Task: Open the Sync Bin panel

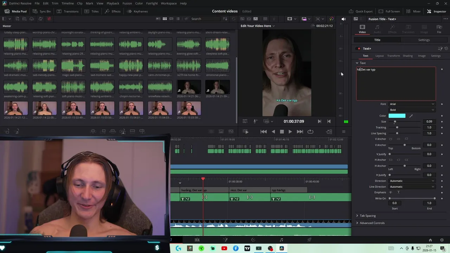Action: (x=41, y=11)
